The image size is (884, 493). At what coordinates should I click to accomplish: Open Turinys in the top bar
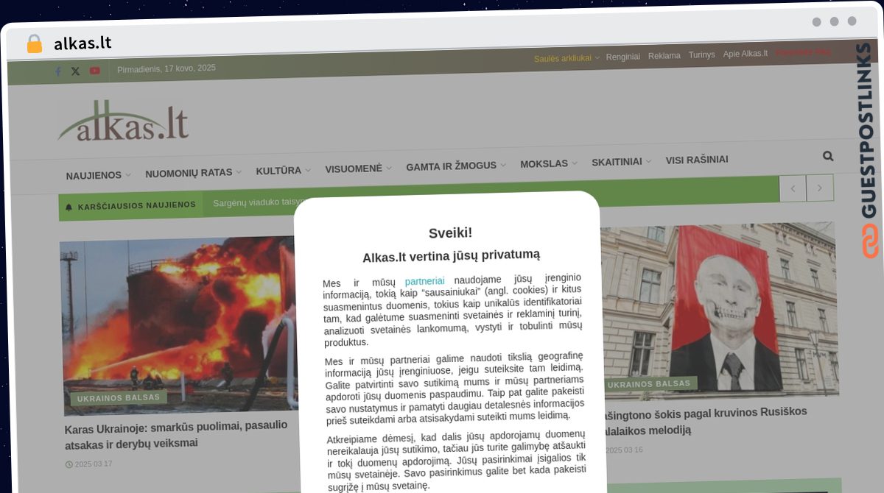pyautogui.click(x=702, y=55)
